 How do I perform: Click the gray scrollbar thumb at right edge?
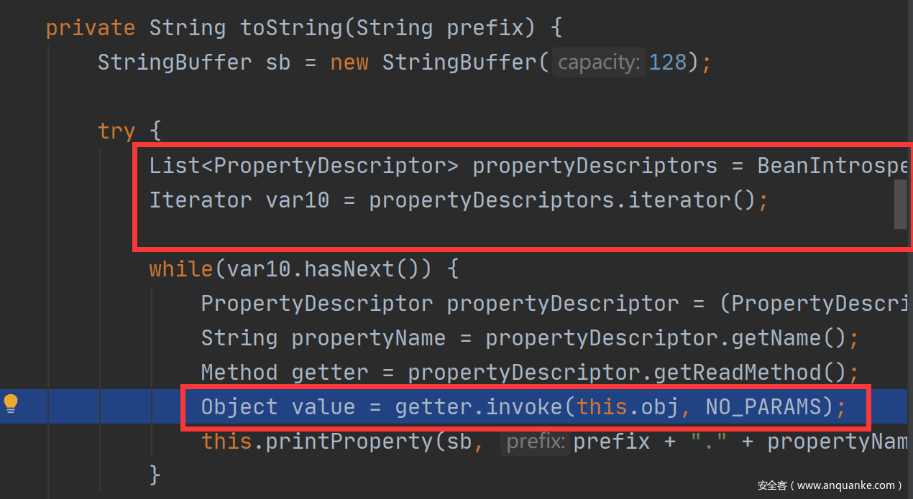pos(899,205)
